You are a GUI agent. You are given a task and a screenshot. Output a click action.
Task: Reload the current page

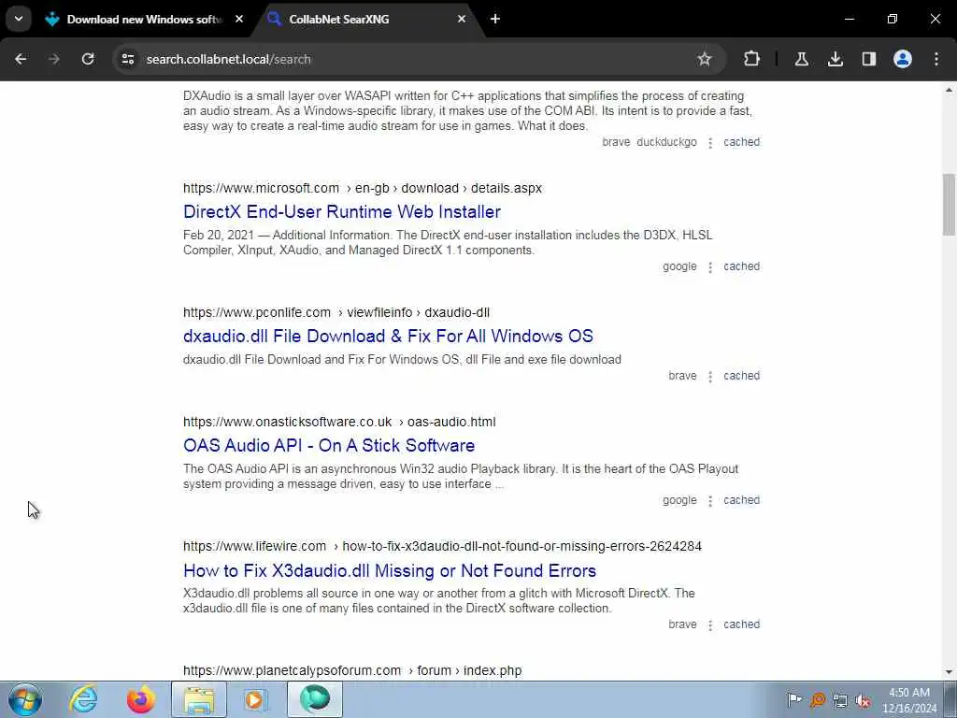coord(88,59)
